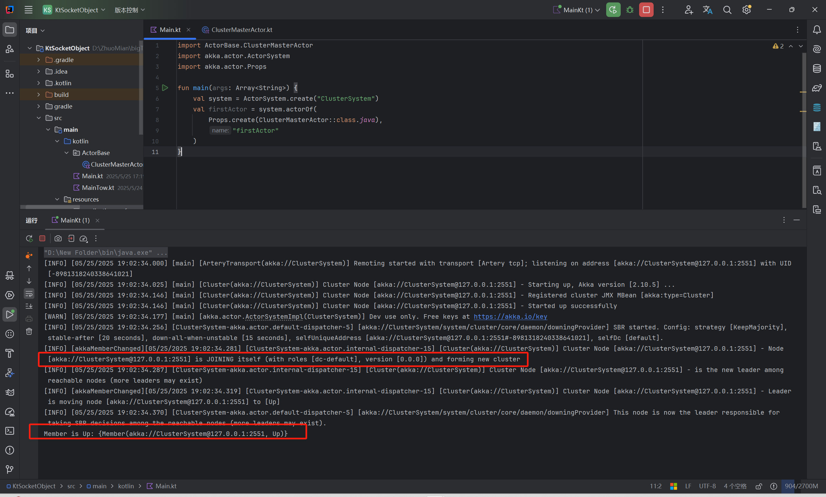Open the https://akka.io/key link
Image resolution: width=826 pixels, height=497 pixels.
[510, 316]
